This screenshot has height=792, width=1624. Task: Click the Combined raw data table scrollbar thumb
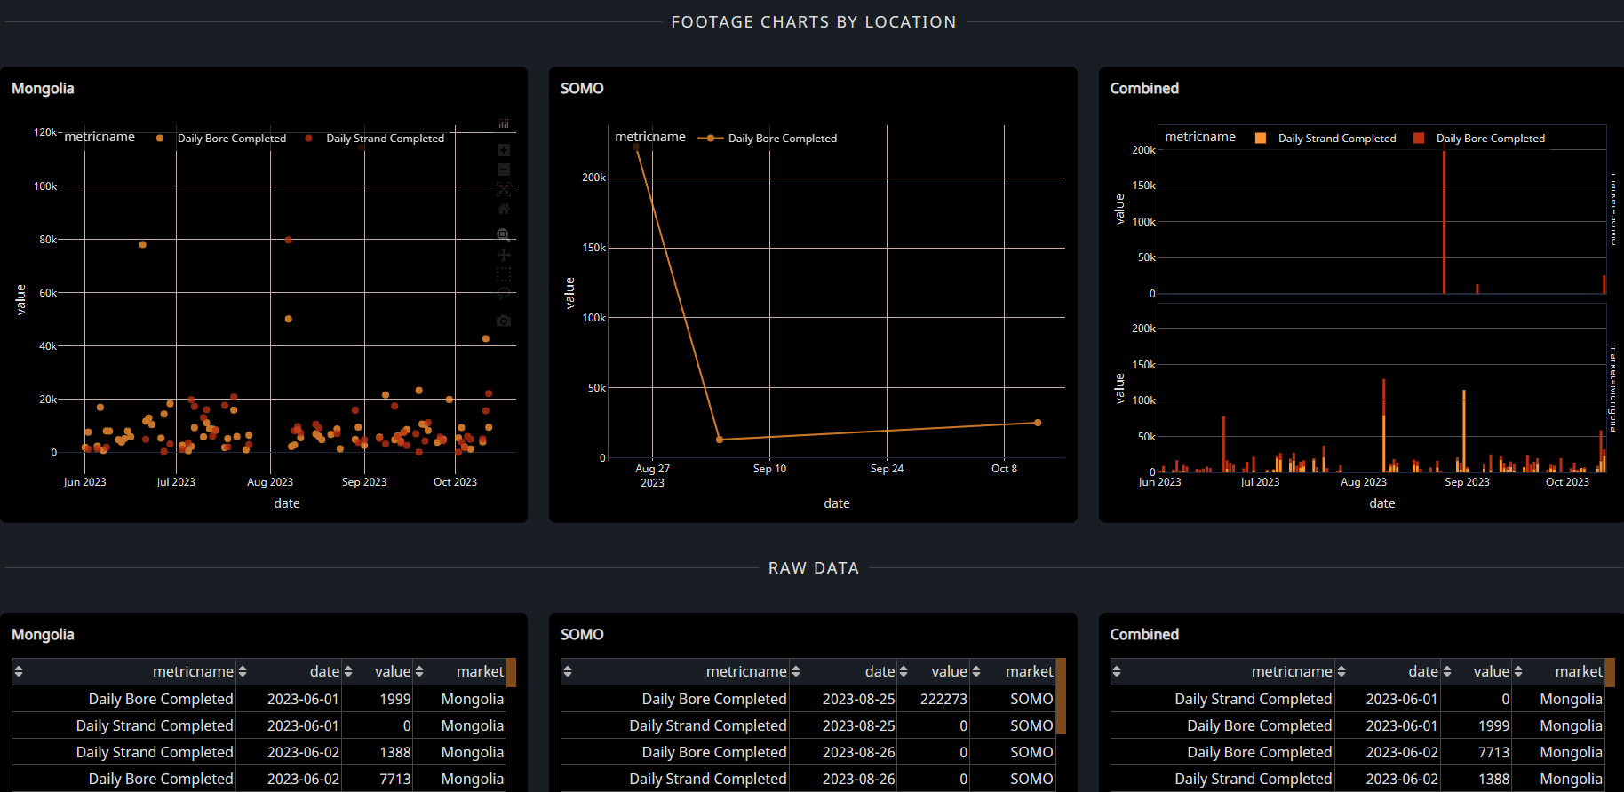1610,672
